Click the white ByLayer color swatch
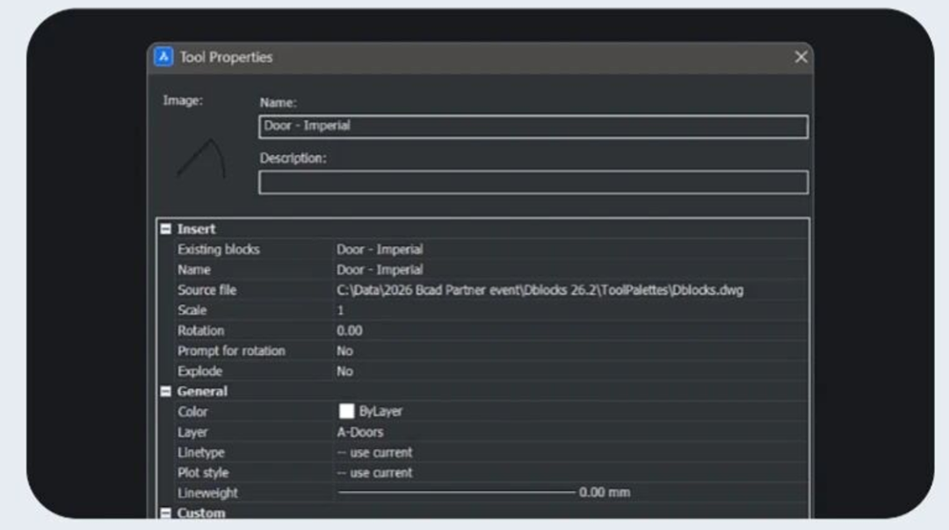 coord(346,411)
